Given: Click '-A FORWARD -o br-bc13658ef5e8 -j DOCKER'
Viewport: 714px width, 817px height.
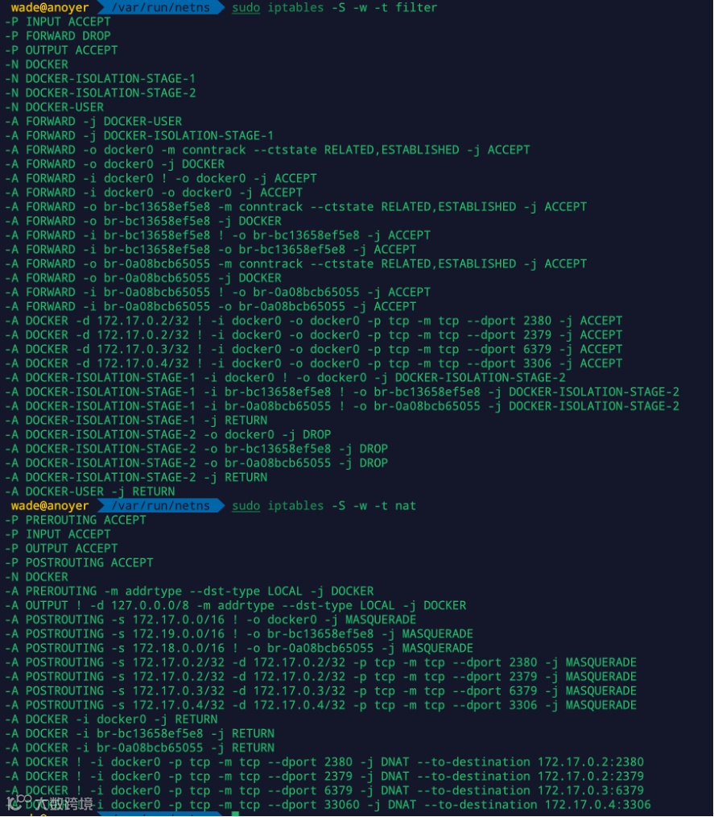Looking at the screenshot, I should (143, 221).
